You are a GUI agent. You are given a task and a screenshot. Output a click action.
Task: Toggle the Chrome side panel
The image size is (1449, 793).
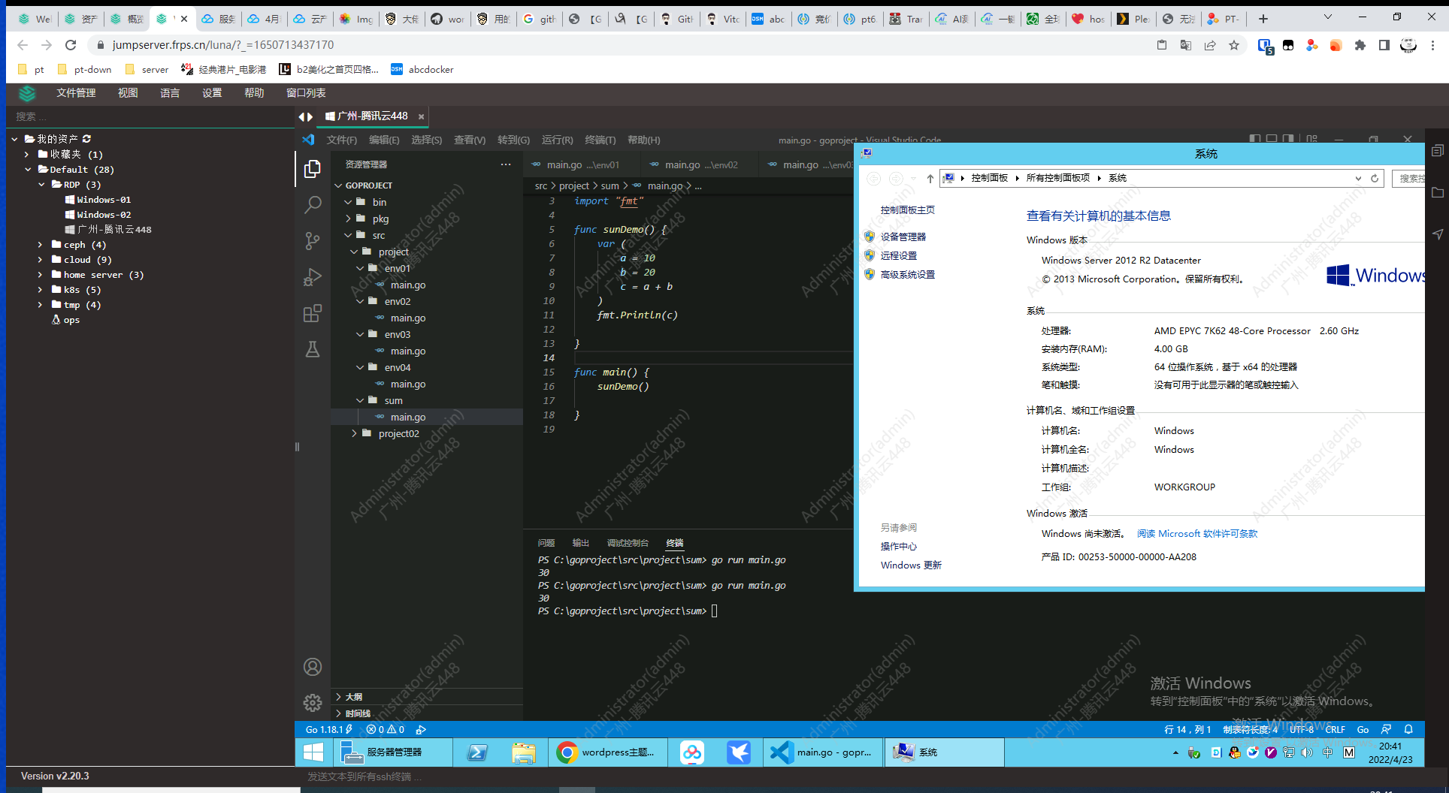1384,45
